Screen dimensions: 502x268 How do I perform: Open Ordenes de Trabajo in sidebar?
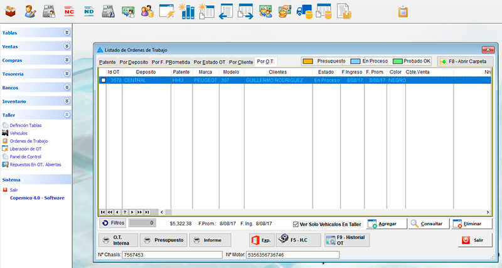(28, 141)
